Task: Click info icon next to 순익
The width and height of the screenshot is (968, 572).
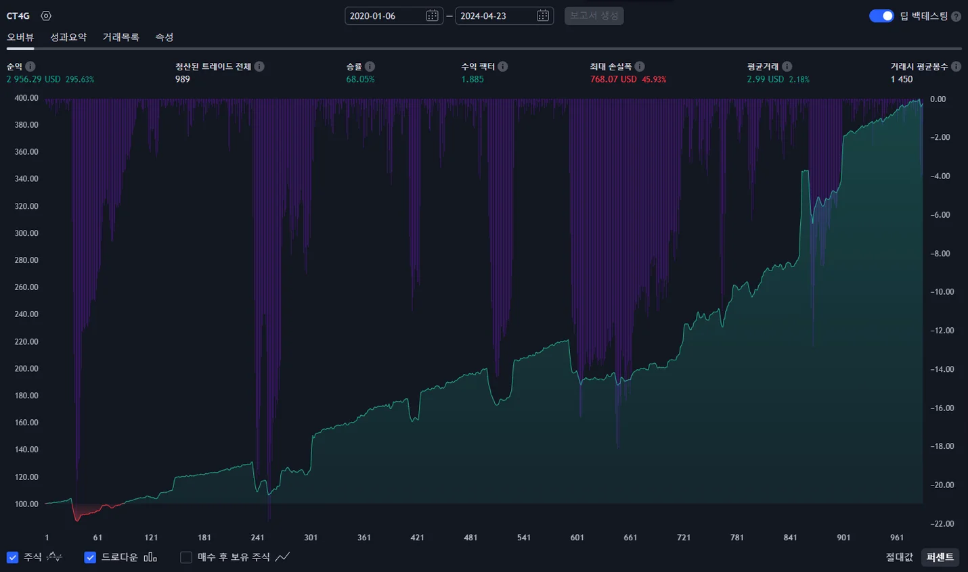Action: coord(30,66)
